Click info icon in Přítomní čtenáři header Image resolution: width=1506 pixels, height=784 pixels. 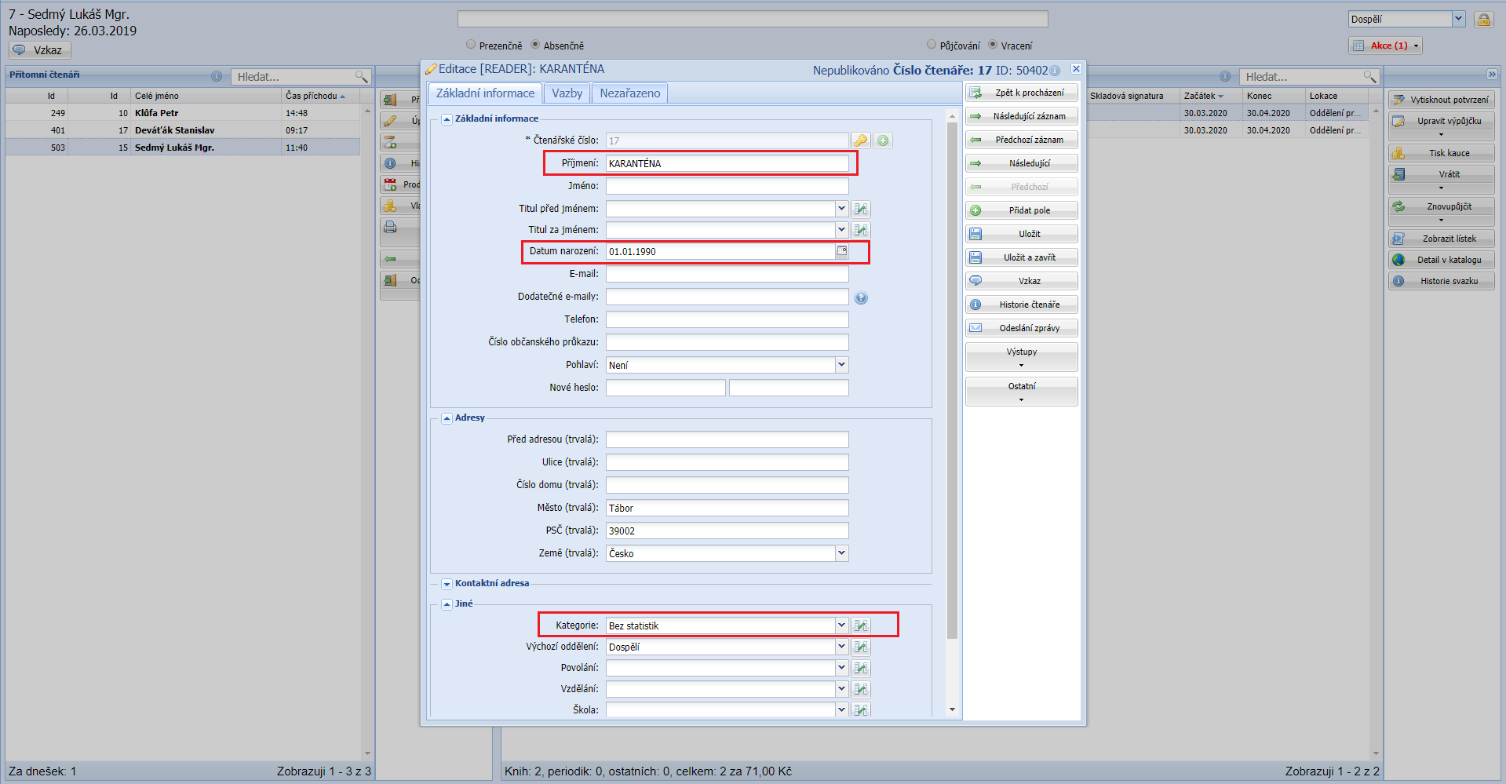[217, 76]
